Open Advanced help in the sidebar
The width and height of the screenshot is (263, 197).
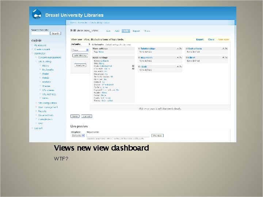click(46, 115)
